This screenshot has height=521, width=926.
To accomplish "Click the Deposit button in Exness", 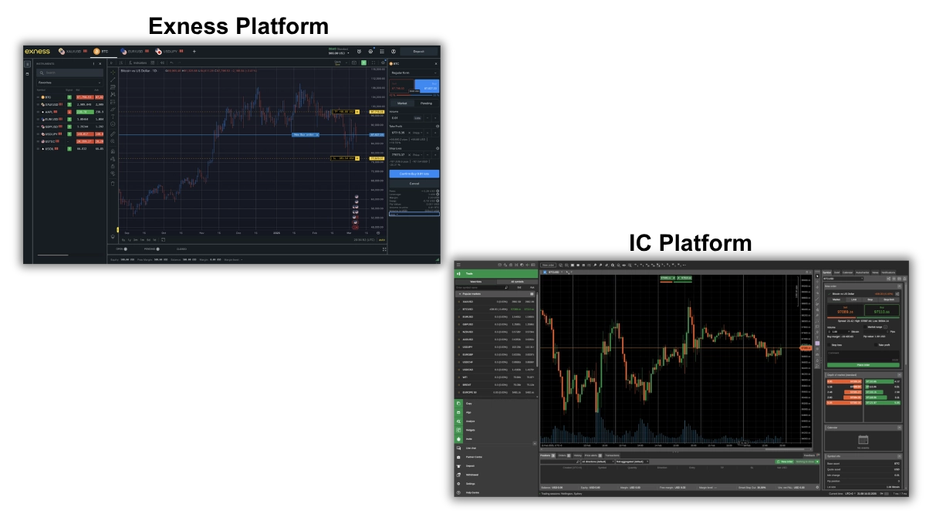I will (x=419, y=52).
